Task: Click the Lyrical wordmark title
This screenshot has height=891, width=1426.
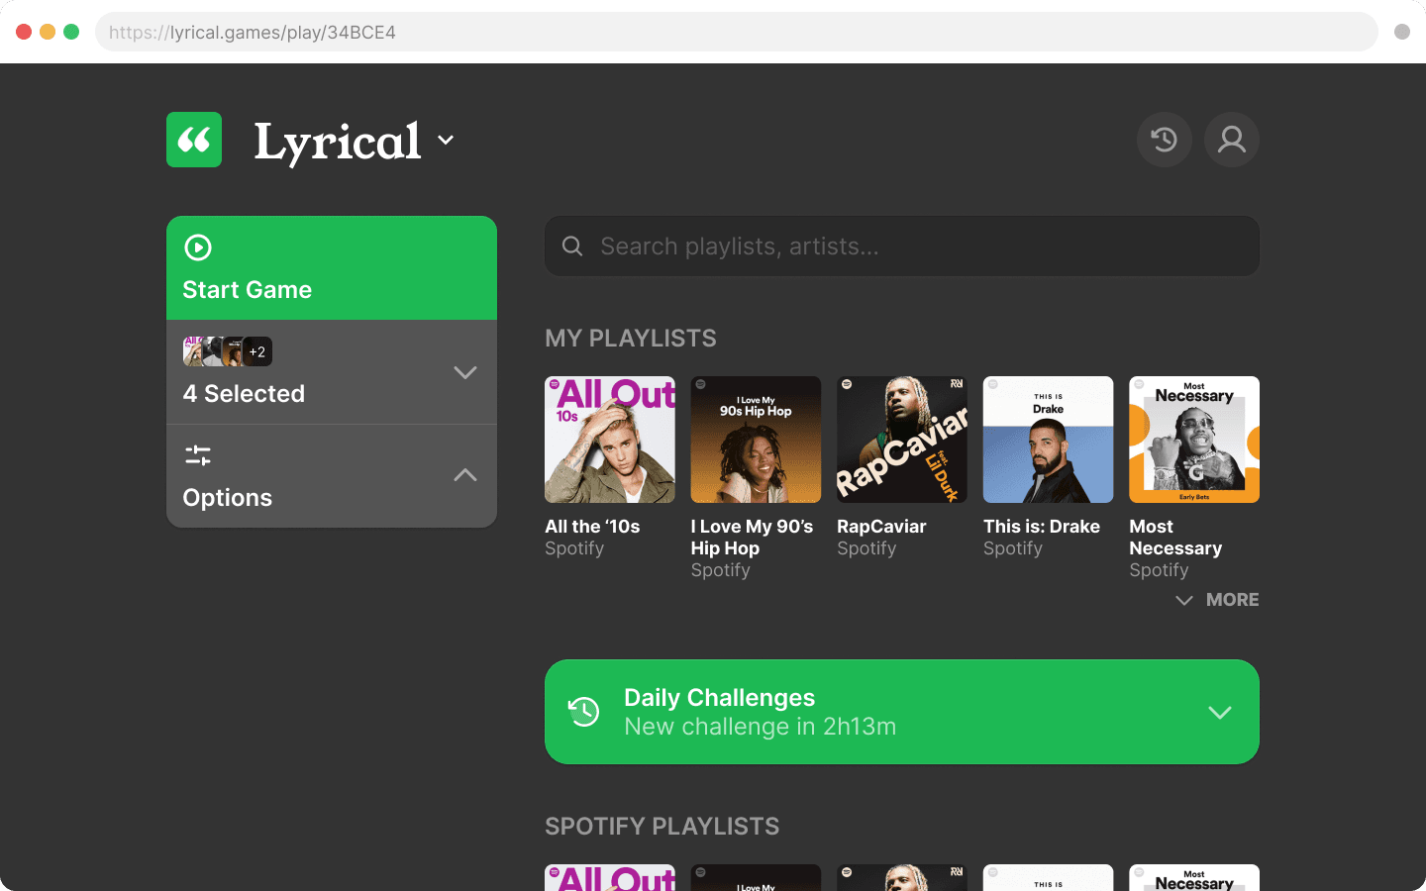Action: coord(338,142)
